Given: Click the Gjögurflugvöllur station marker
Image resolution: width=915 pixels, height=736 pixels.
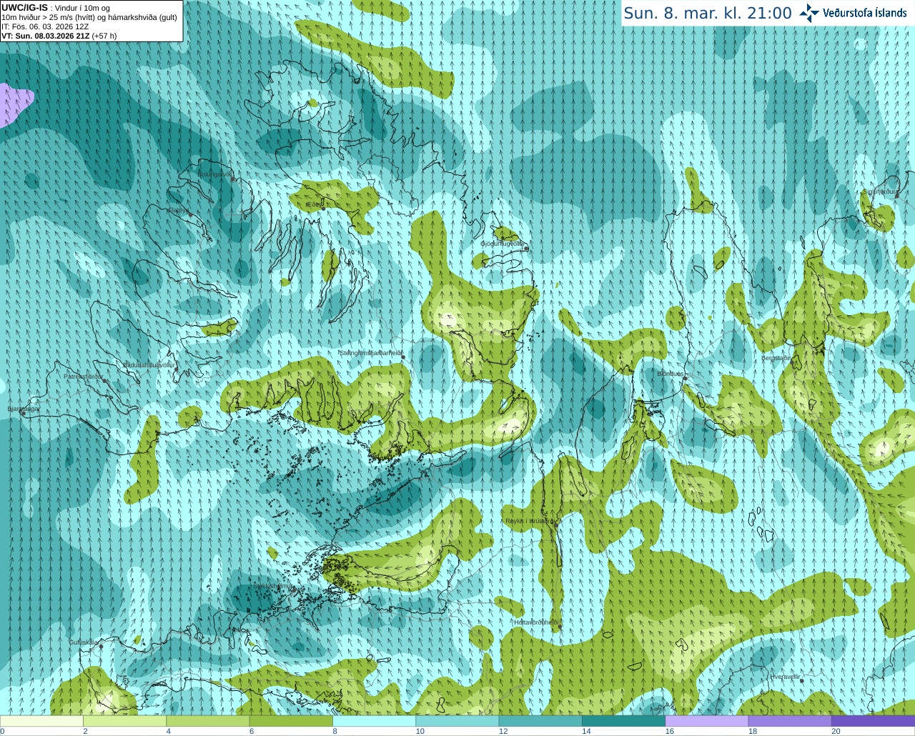Looking at the screenshot, I should [525, 249].
